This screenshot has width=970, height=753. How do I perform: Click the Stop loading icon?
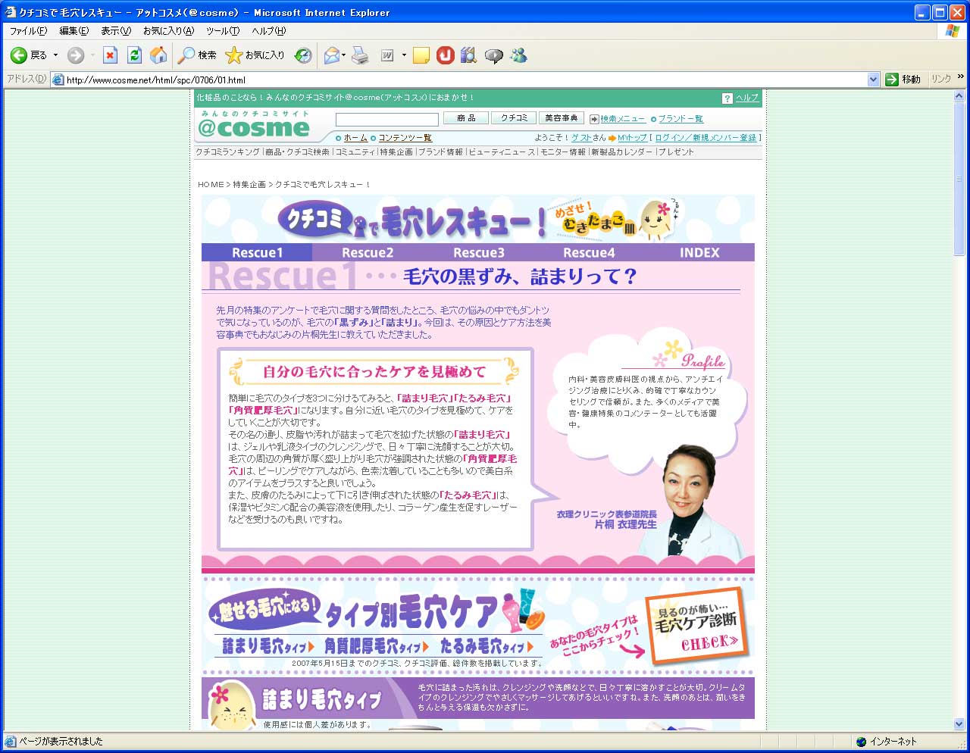tap(111, 55)
